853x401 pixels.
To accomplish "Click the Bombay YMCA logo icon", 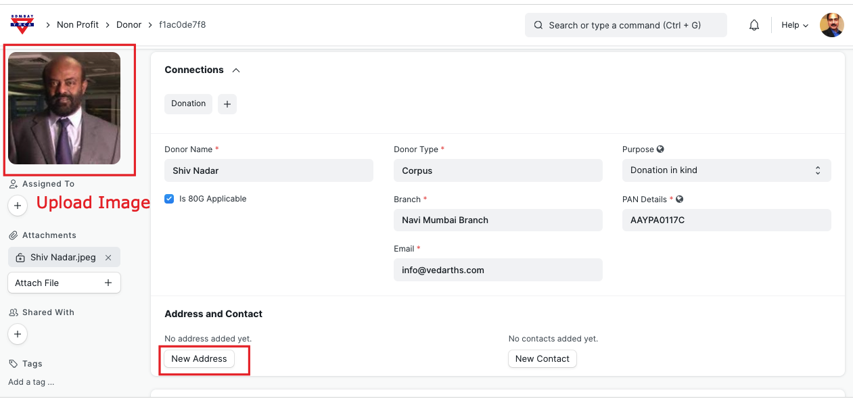I will pyautogui.click(x=22, y=24).
